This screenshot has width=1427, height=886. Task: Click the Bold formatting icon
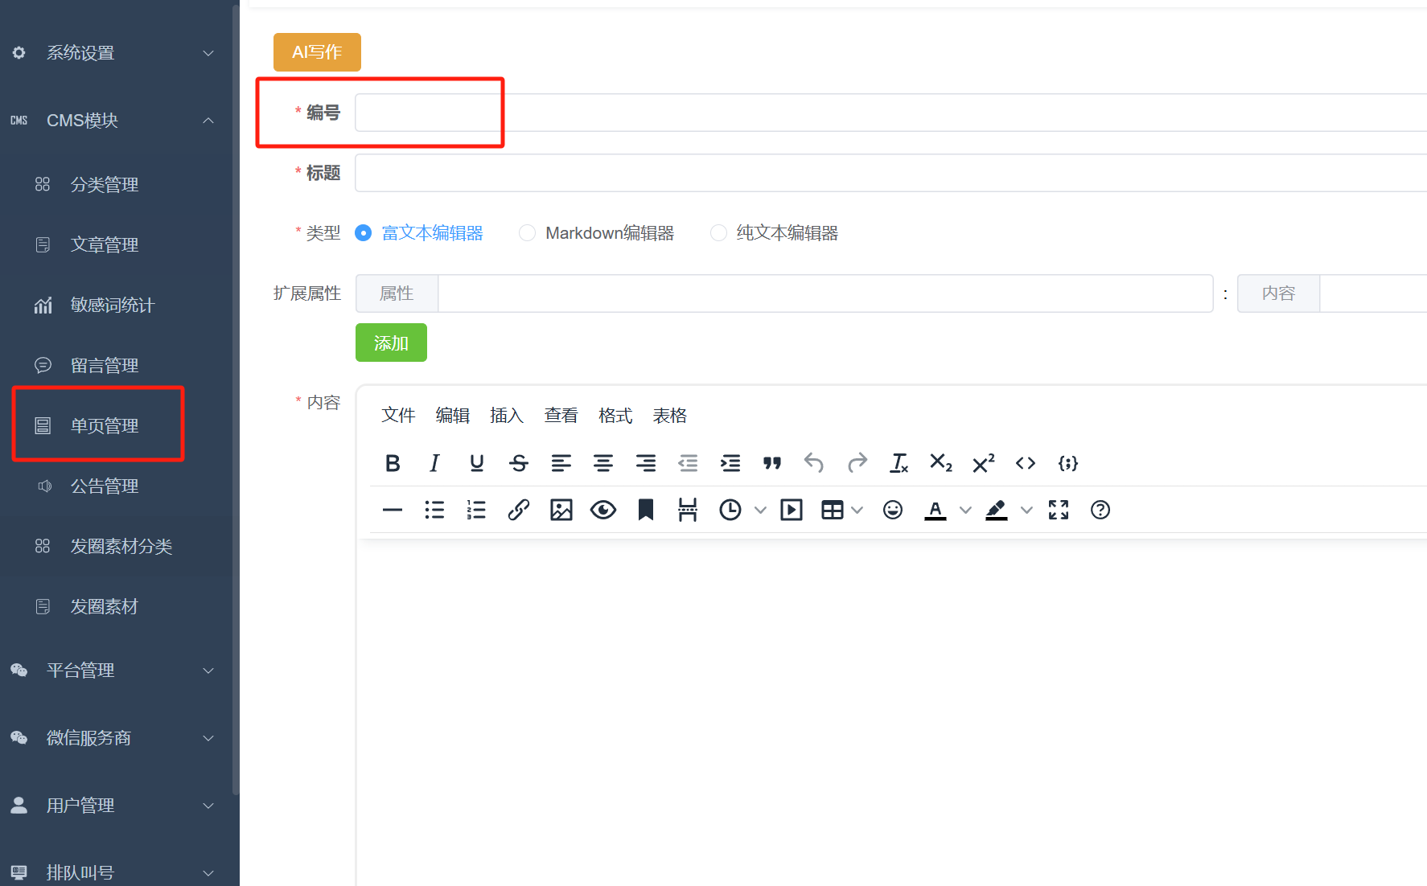click(x=393, y=463)
